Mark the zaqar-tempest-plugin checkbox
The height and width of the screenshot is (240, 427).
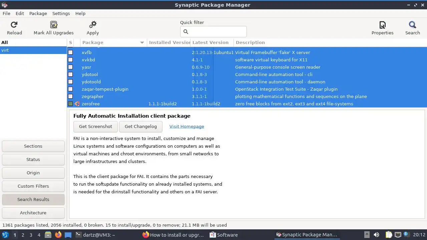pos(70,89)
